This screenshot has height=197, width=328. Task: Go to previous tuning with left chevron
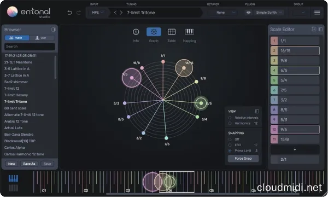click(115, 13)
